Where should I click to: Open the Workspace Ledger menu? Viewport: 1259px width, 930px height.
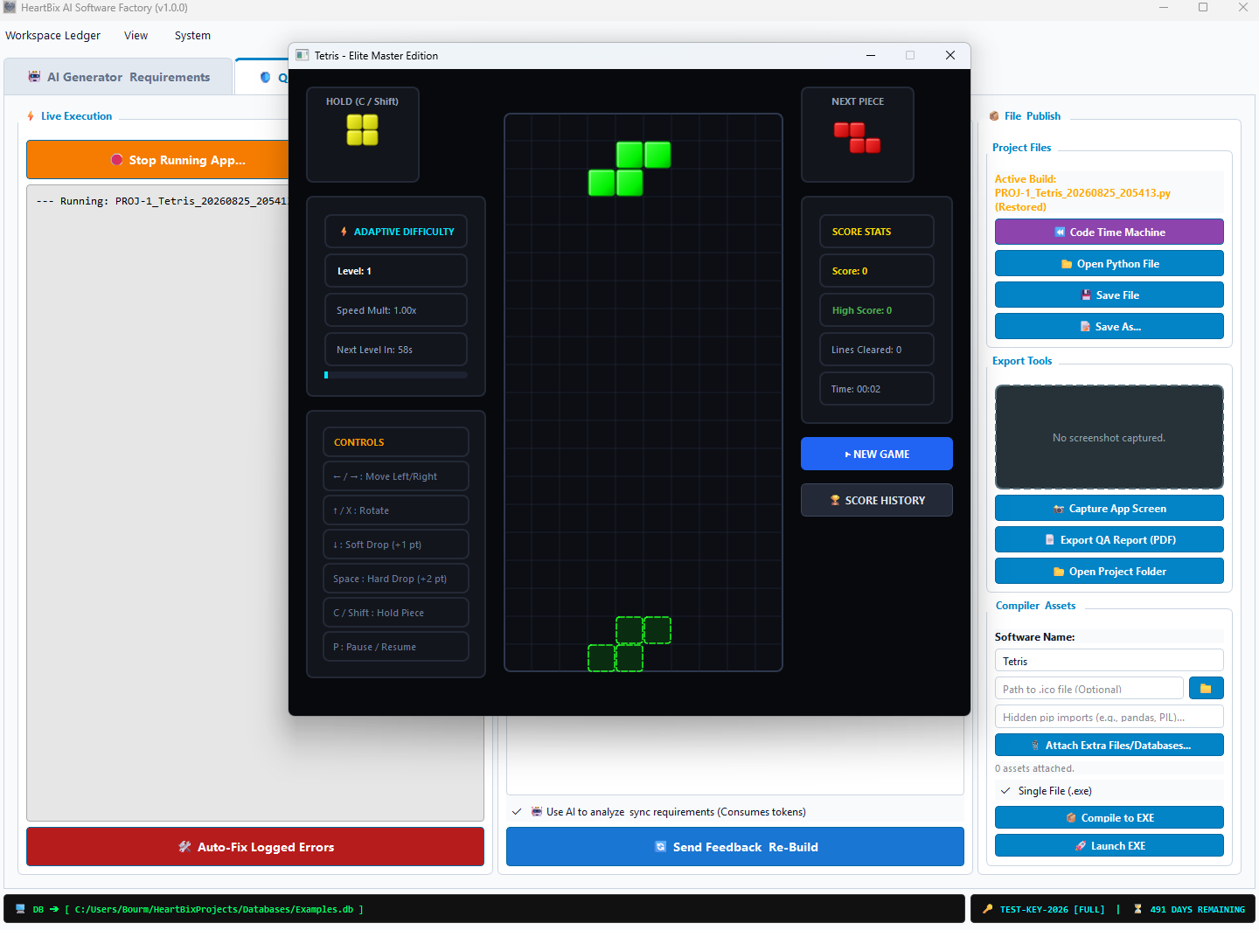click(53, 36)
